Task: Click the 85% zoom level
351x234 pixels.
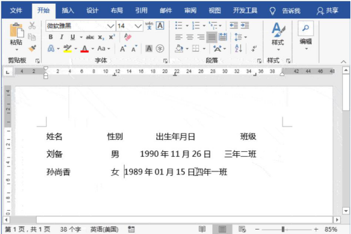Action: 331,230
